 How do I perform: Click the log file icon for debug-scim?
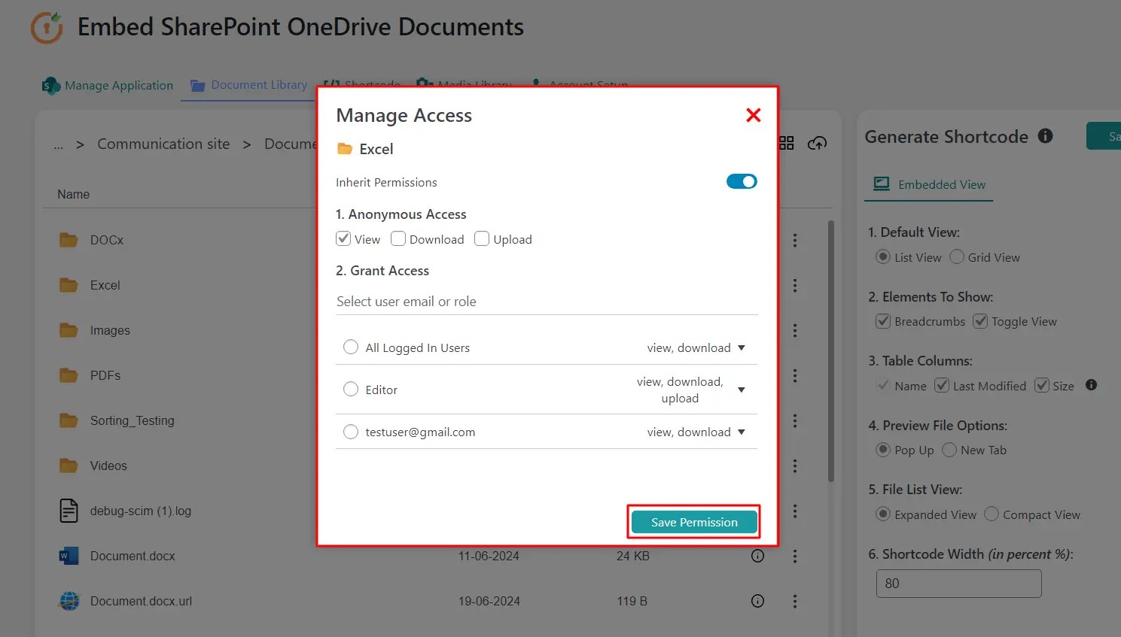tap(69, 511)
